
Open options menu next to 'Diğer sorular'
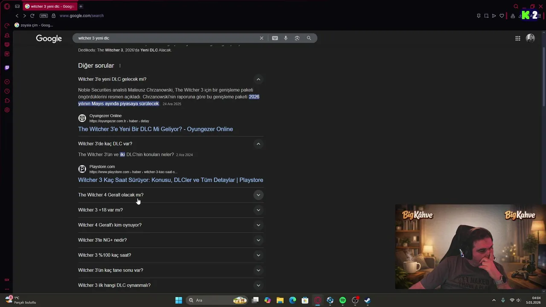tap(120, 66)
